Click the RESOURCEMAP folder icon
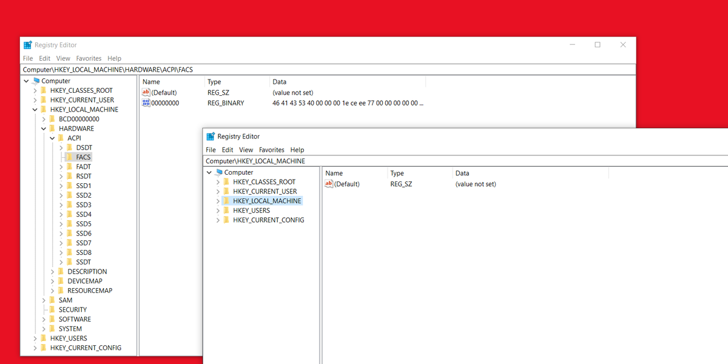Screen dimensions: 728x364 pyautogui.click(x=61, y=291)
